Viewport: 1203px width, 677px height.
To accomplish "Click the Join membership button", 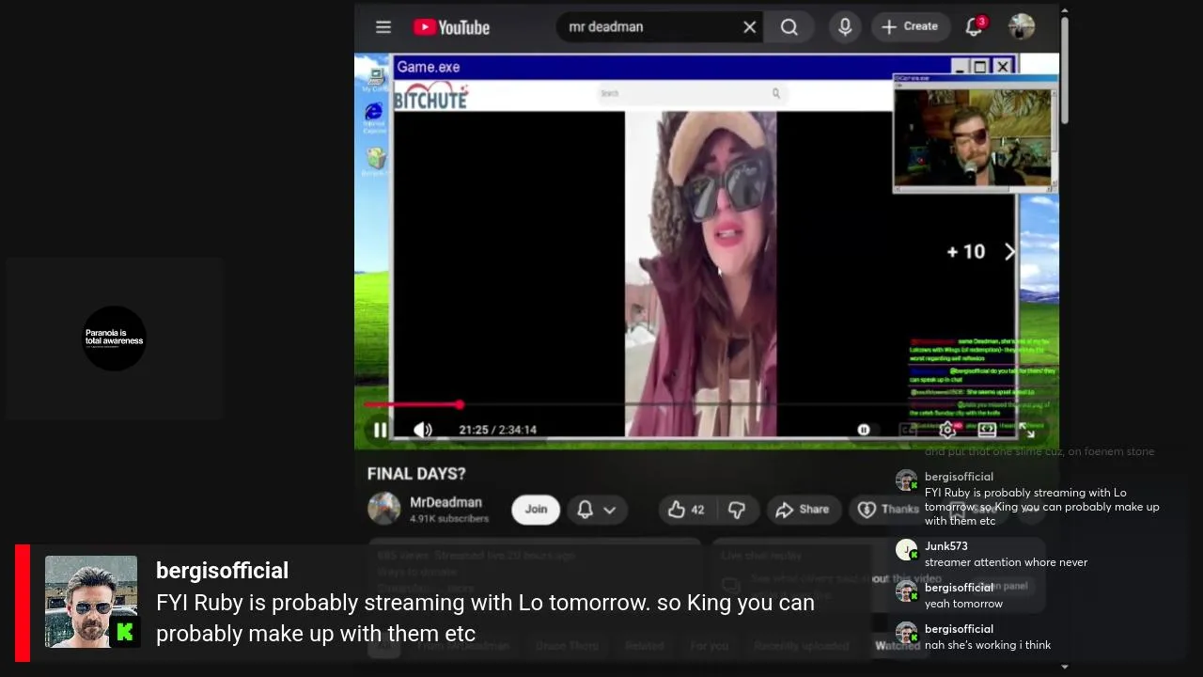I will tap(536, 509).
